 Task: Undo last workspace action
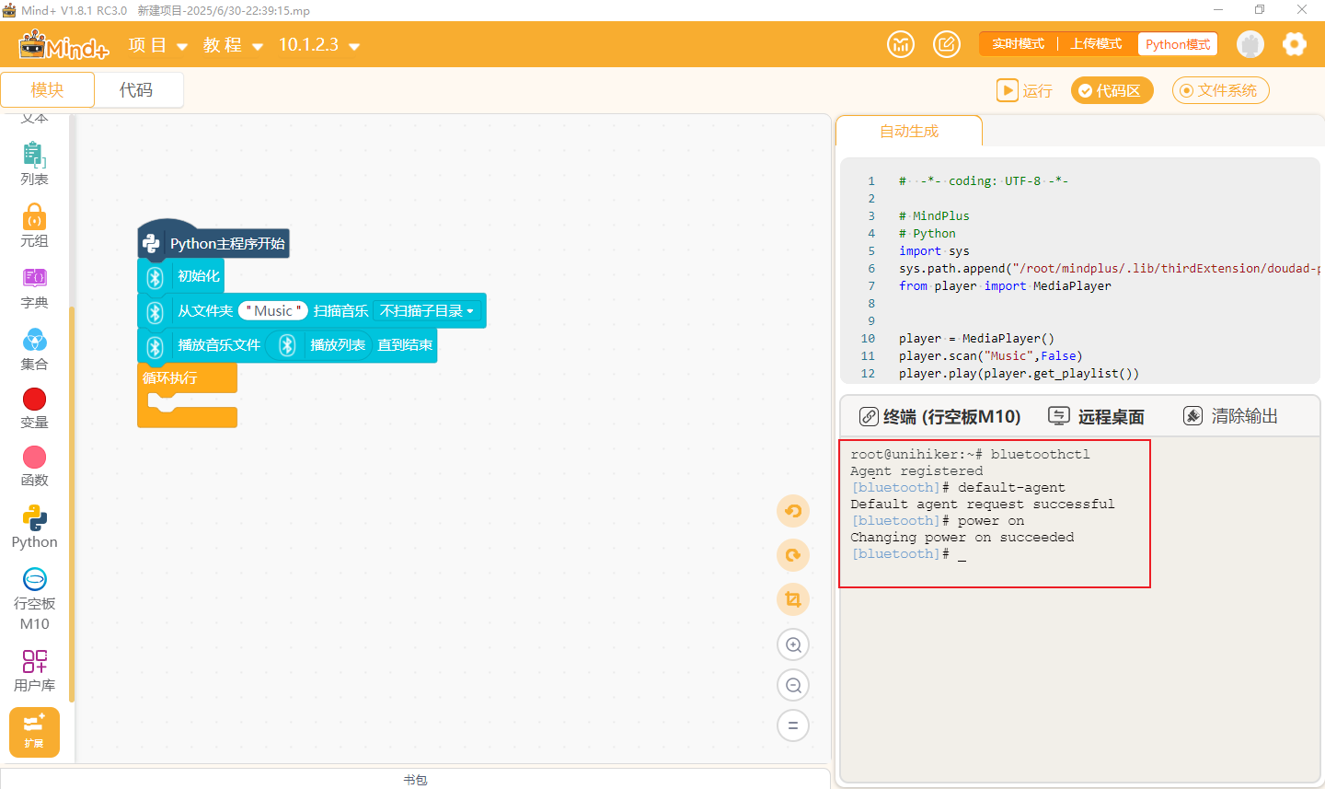click(x=793, y=511)
